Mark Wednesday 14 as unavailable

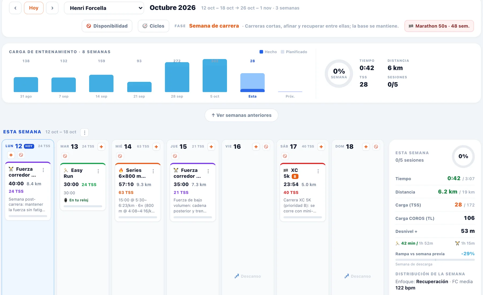[120, 156]
